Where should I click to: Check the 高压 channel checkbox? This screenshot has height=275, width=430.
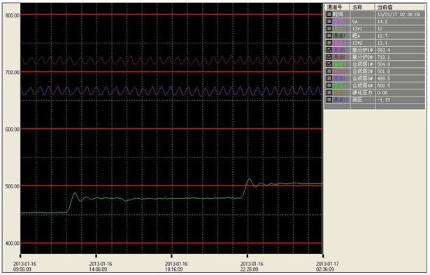click(x=329, y=100)
